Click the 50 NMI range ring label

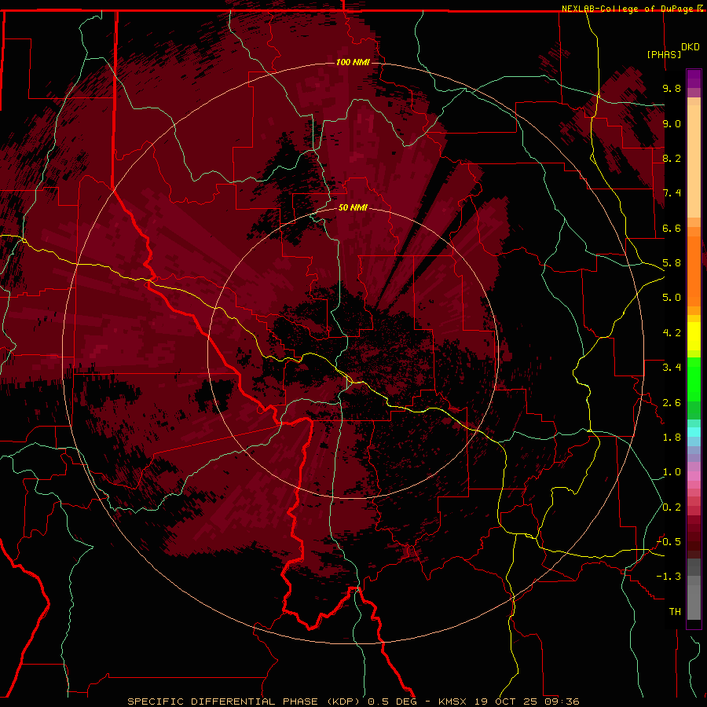(353, 208)
